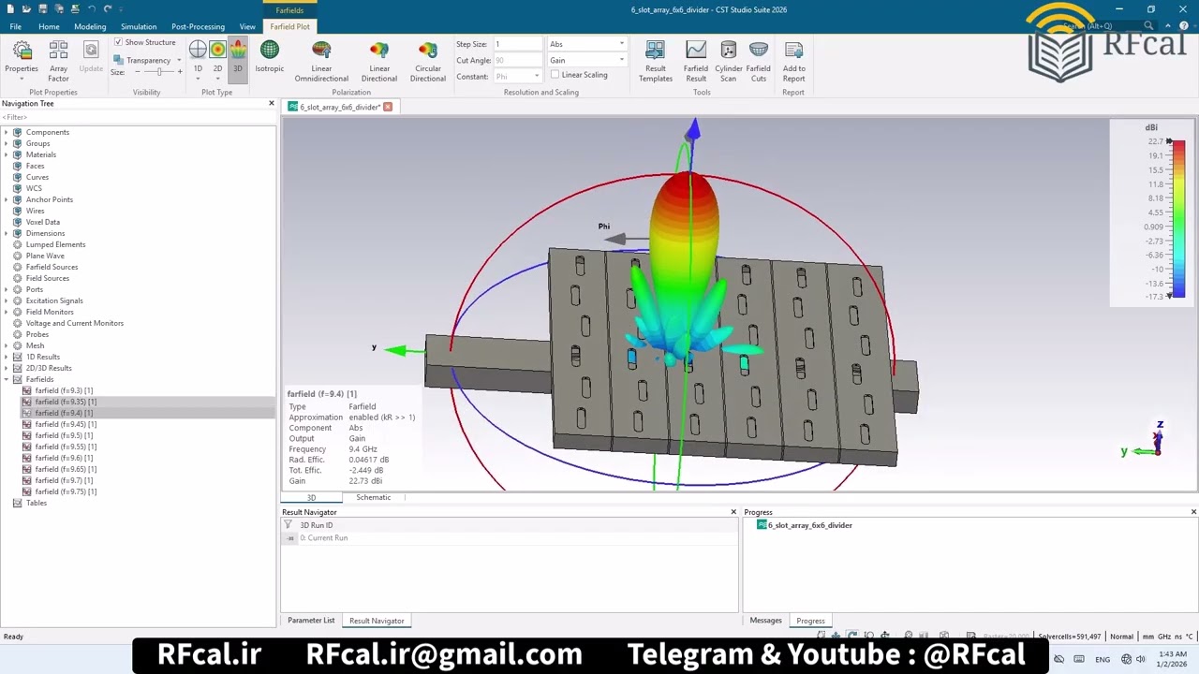The image size is (1199, 674).
Task: Click the Save icon in quick access toolbar
Action: coord(42,9)
